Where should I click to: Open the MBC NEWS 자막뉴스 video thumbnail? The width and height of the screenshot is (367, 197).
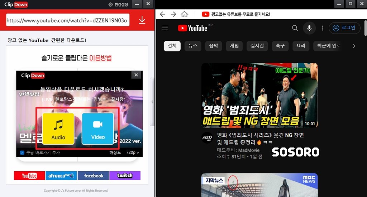click(x=259, y=185)
